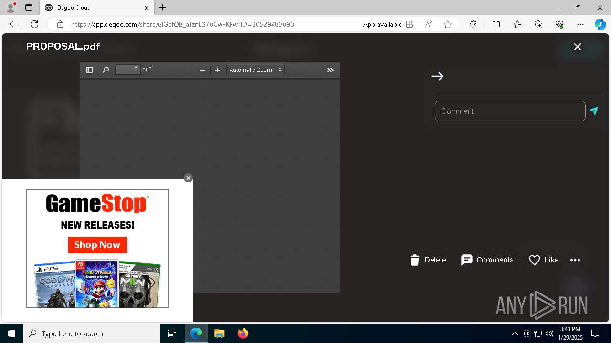Open the Automatic Zoom dropdown
Screen dimensions: 611x343
[x=255, y=70]
